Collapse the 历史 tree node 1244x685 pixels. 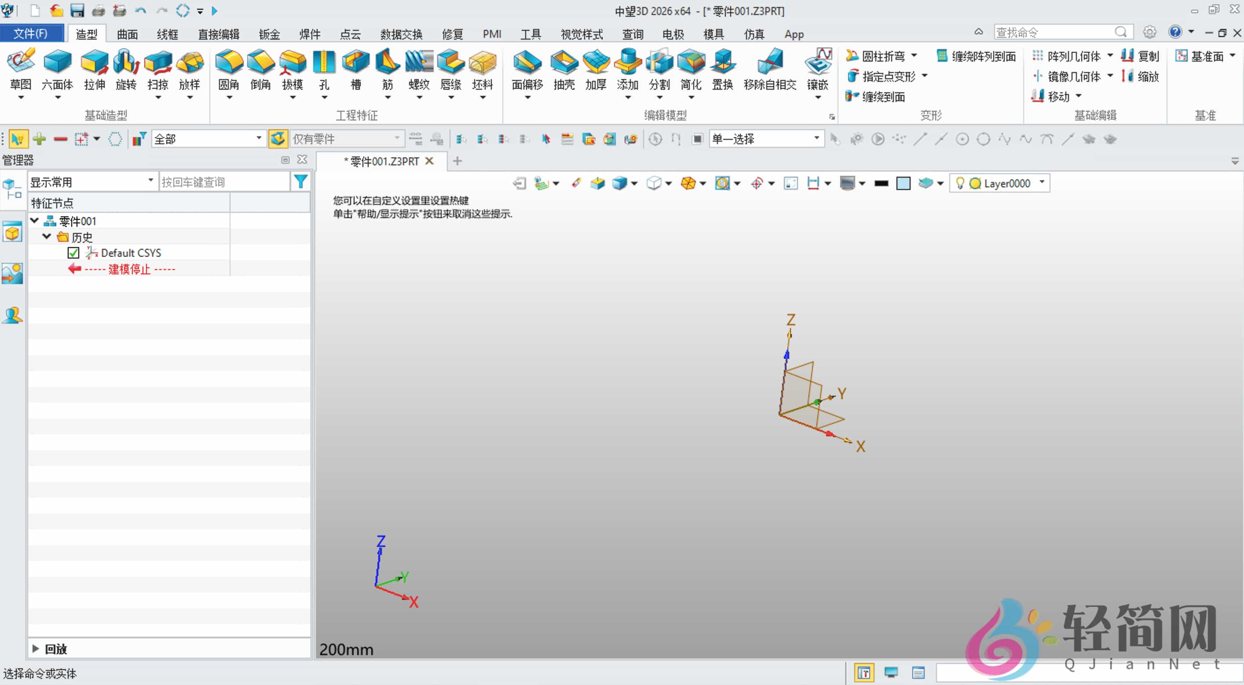pos(46,237)
